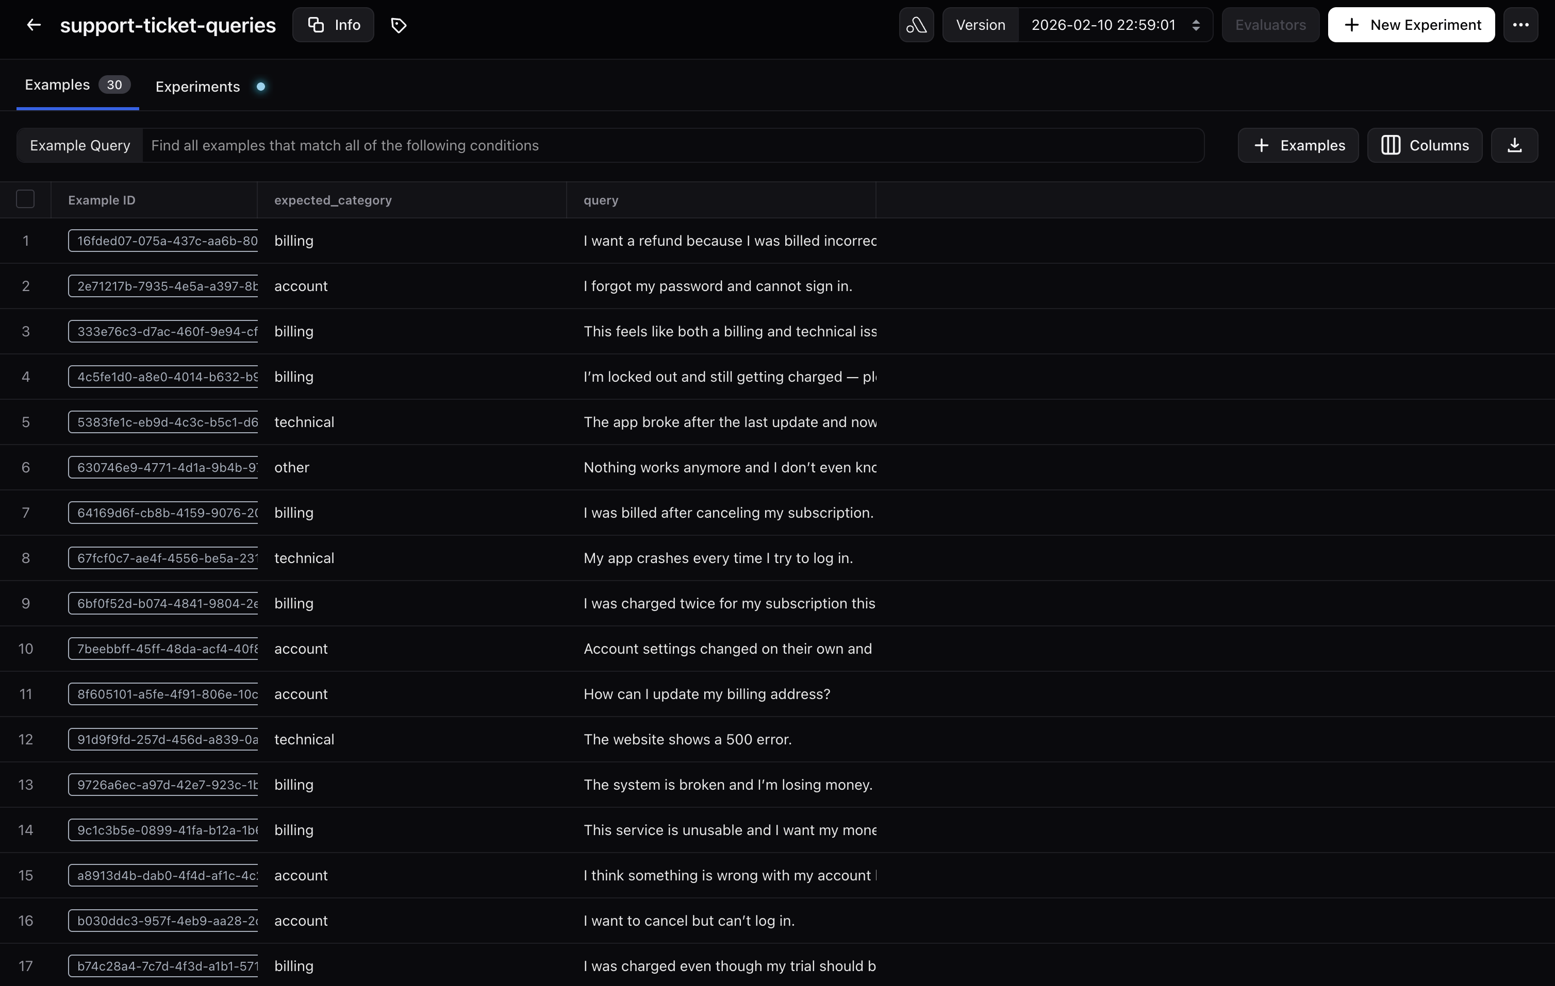Click example ID b030ddc3 in row 16
This screenshot has width=1555, height=986.
click(163, 921)
